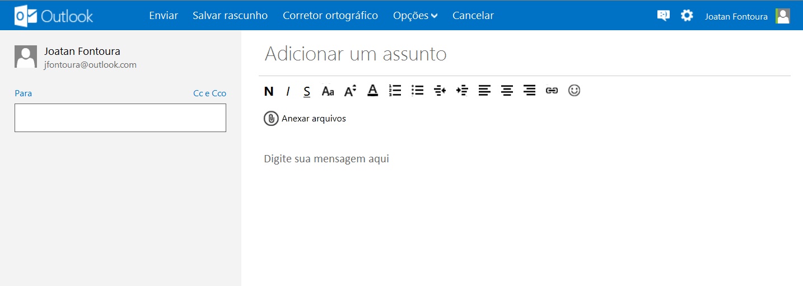Click the paperclip attach icon
The image size is (803, 286).
(271, 119)
